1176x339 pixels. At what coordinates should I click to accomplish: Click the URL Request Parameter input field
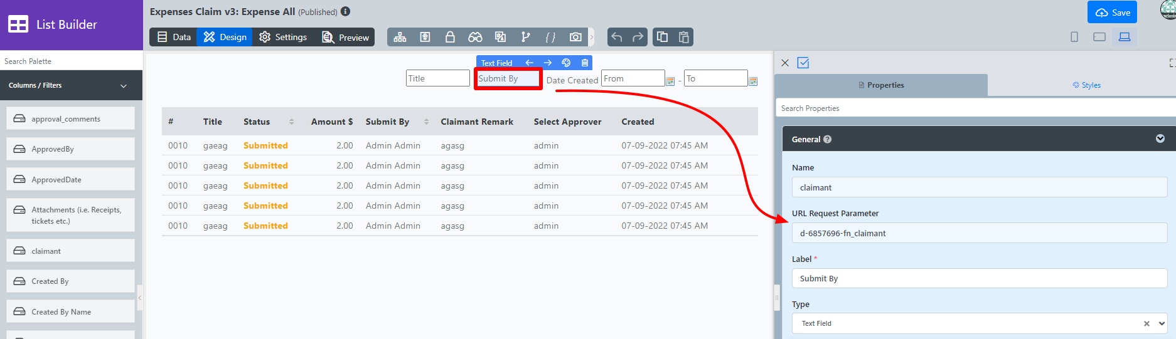[979, 233]
